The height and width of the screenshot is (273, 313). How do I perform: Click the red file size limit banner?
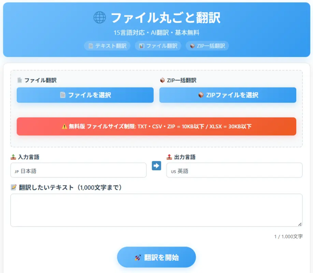[x=156, y=127]
